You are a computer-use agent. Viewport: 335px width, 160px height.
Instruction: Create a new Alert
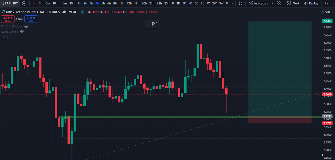tap(293, 3)
